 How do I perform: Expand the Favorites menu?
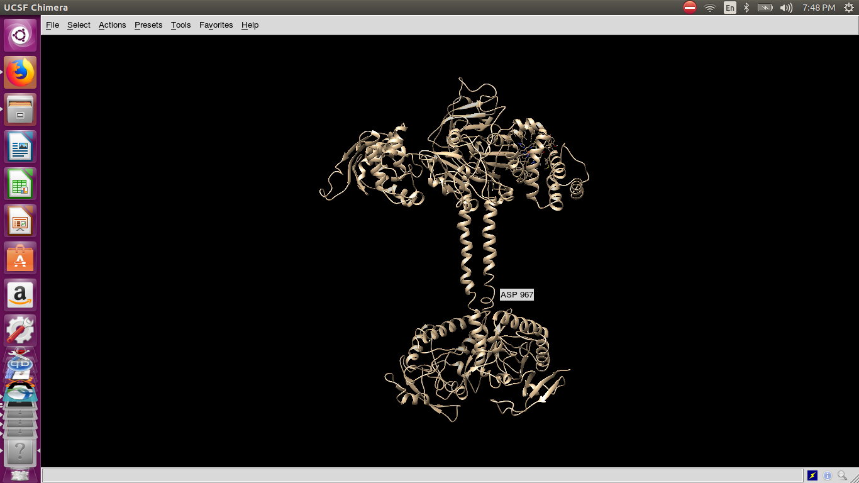click(x=216, y=25)
